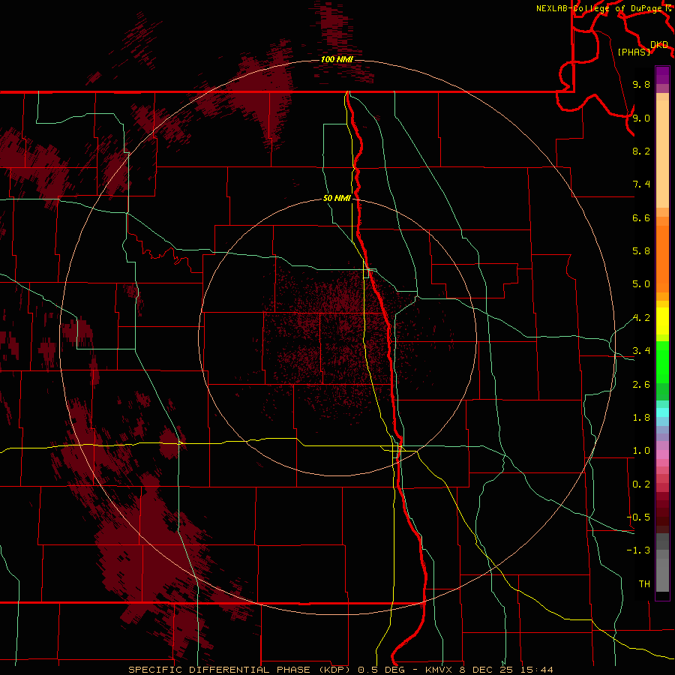This screenshot has height=675, width=675.
Task: Click the 1.0 scale value
Action: [x=641, y=451]
